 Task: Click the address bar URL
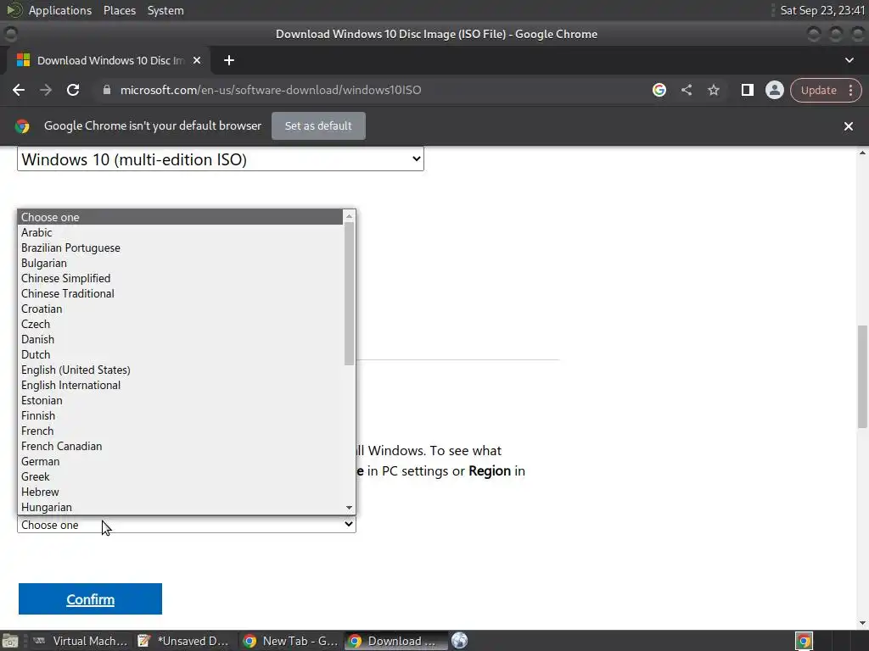tap(271, 90)
